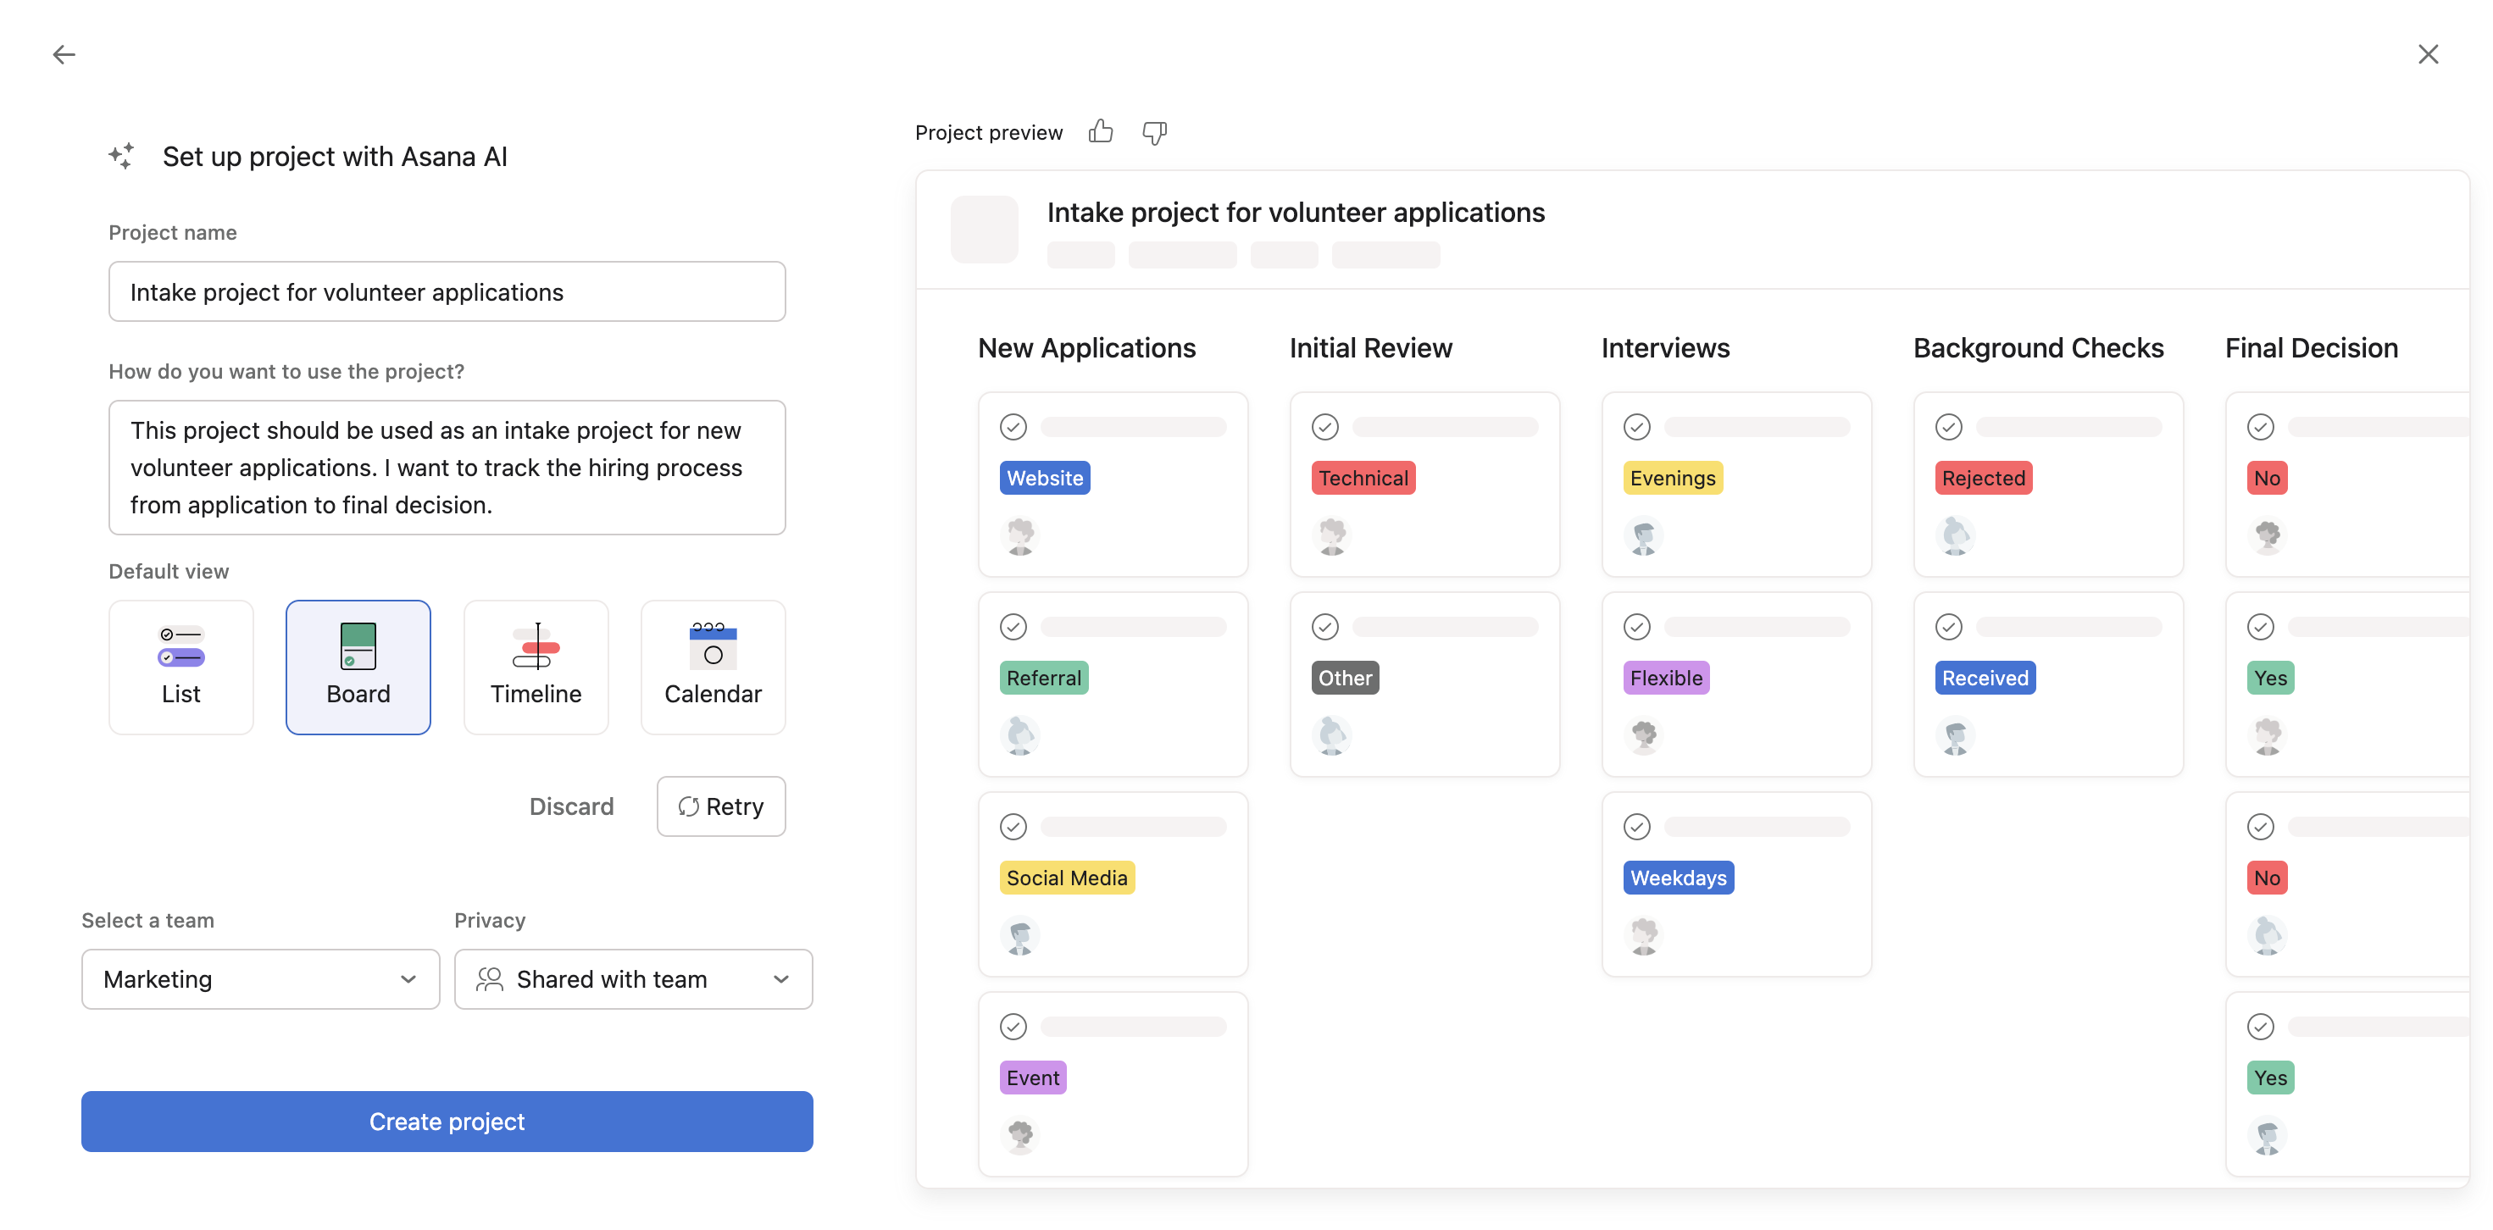Open the Marketing team dropdown
The width and height of the screenshot is (2493, 1230).
coord(260,979)
